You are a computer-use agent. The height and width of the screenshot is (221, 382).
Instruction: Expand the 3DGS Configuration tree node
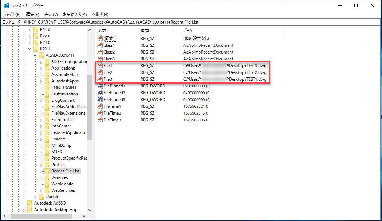point(41,62)
